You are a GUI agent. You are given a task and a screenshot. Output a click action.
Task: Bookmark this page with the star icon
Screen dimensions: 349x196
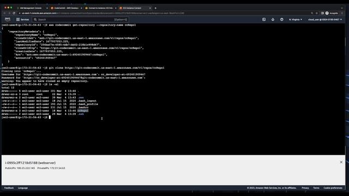point(317,13)
